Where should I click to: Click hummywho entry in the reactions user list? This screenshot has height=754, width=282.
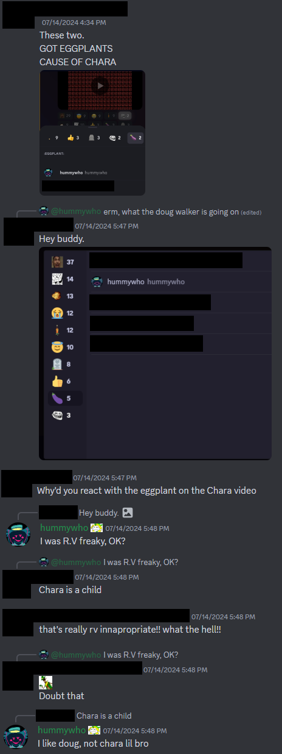179,282
